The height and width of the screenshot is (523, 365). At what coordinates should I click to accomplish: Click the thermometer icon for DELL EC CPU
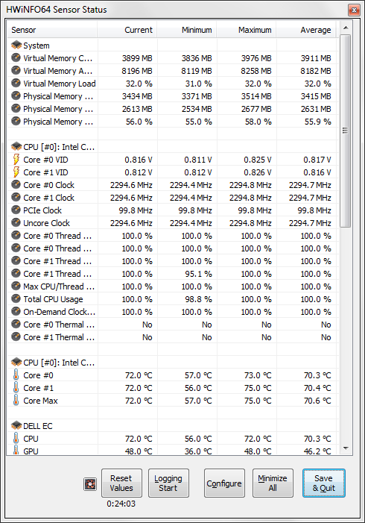click(16, 438)
